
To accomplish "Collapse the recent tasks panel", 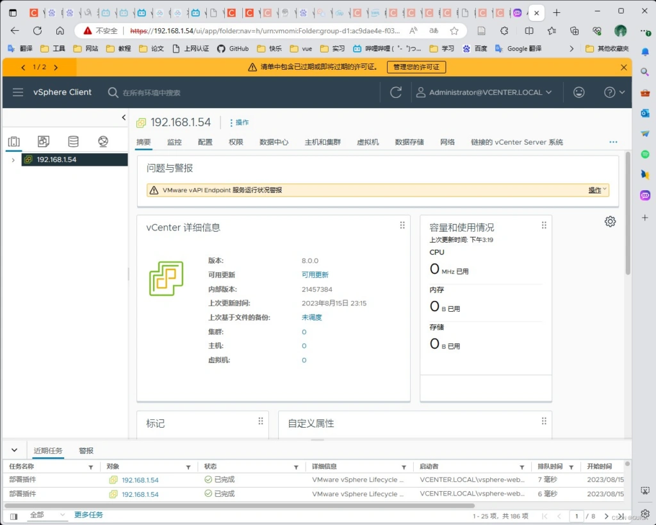I will [x=14, y=450].
